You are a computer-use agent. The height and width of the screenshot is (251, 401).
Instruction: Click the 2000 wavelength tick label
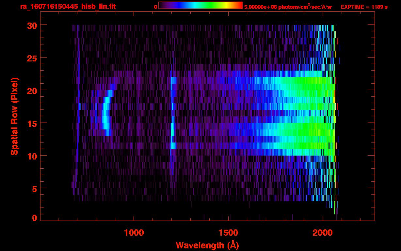coord(322,233)
